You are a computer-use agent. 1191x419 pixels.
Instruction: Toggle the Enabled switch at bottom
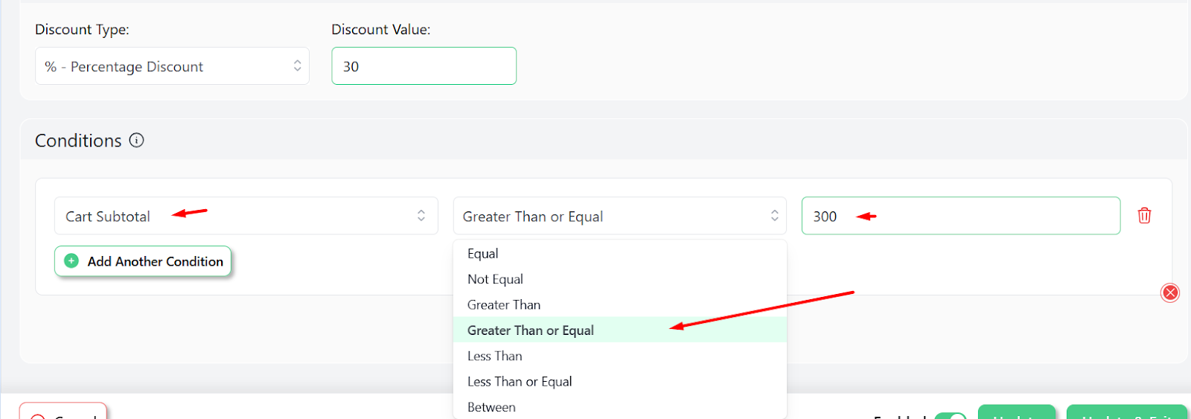(x=950, y=415)
